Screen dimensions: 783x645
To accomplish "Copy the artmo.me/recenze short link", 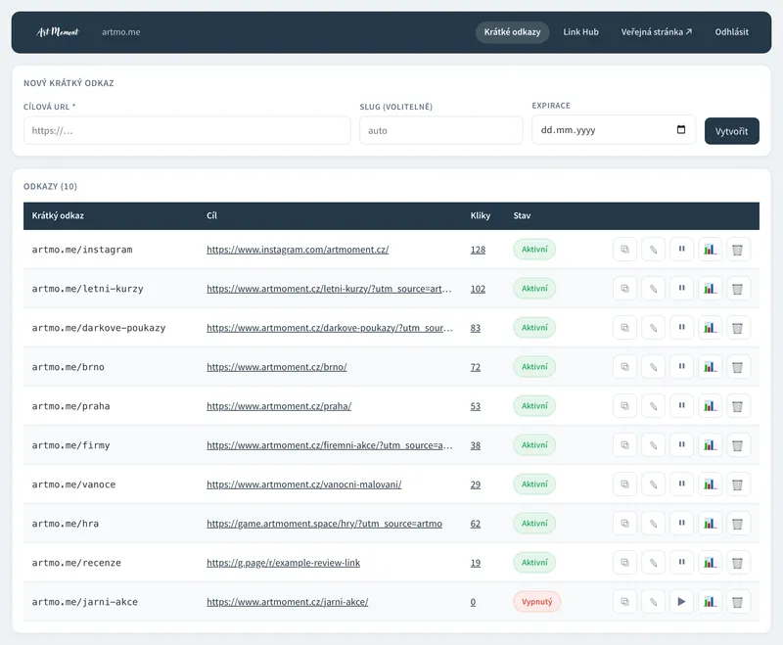I will [624, 563].
